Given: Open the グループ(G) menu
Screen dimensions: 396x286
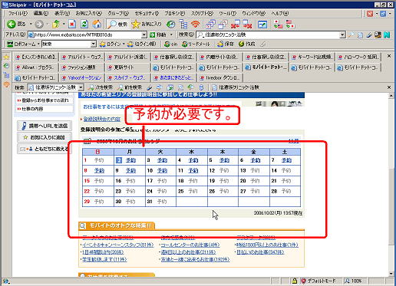Looking at the screenshot, I should (117, 13).
